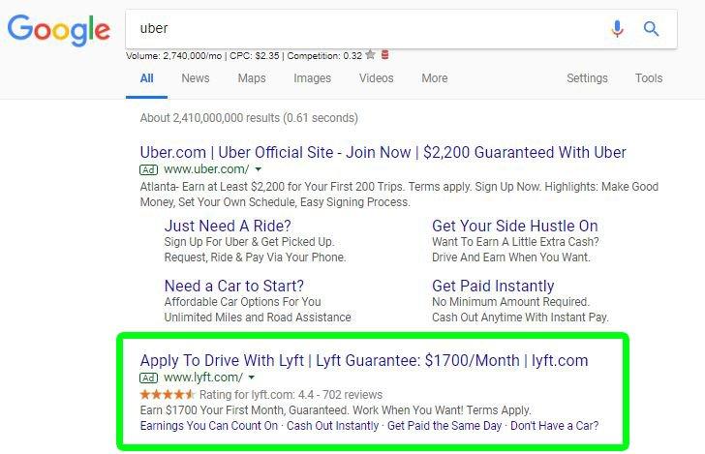This screenshot has height=454, width=705.
Task: Click the Competition: 0.32 text
Action: point(324,56)
